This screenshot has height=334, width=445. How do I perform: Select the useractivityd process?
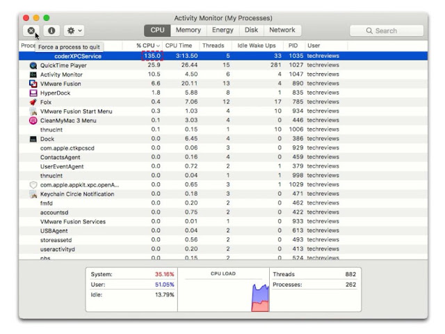(x=58, y=249)
